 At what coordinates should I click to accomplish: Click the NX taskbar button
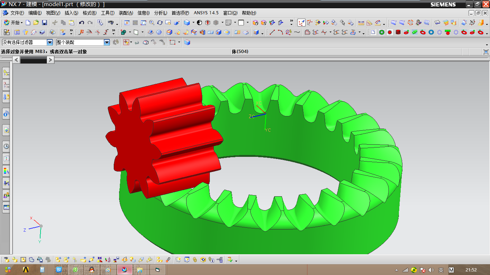tap(125, 270)
